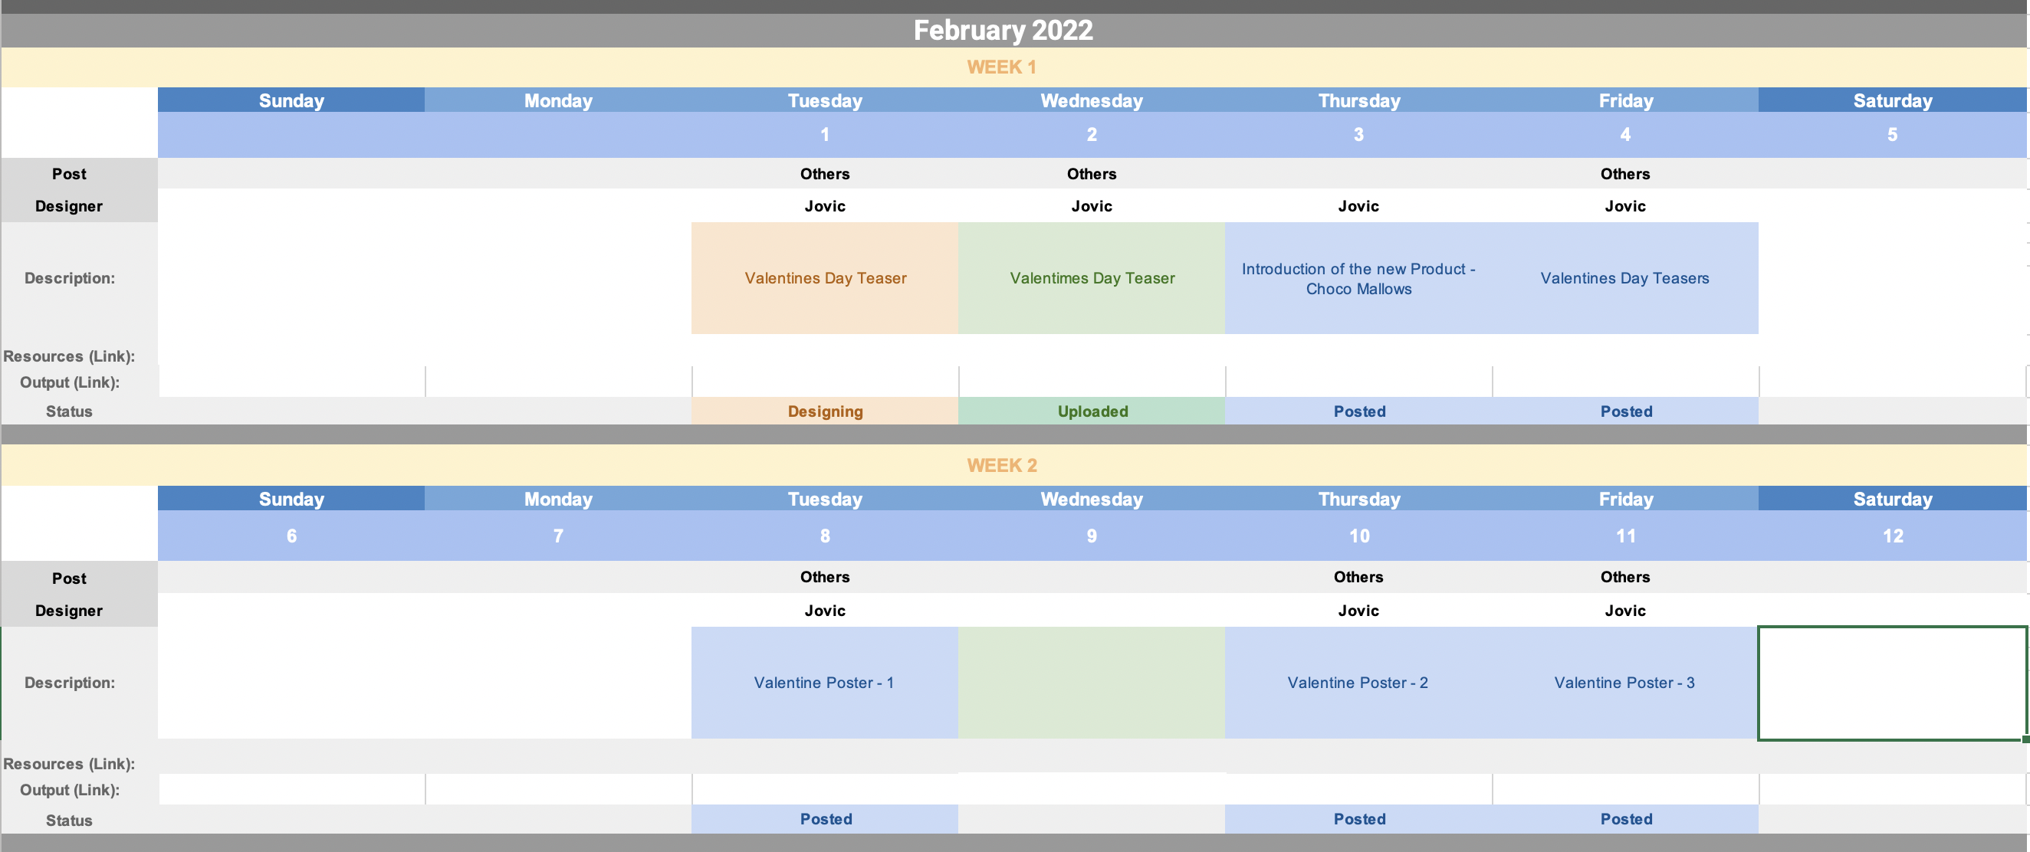Click the February 2022 title cell
The width and height of the screenshot is (2030, 852).
tap(1003, 30)
